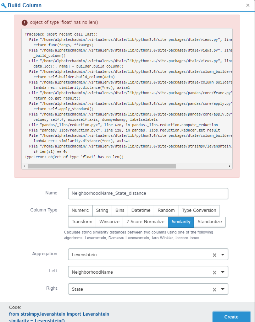Clear the NeighborhoodName left column selection

(x=215, y=273)
